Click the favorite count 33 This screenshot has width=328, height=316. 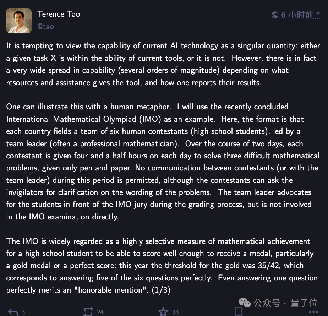pyautogui.click(x=175, y=312)
